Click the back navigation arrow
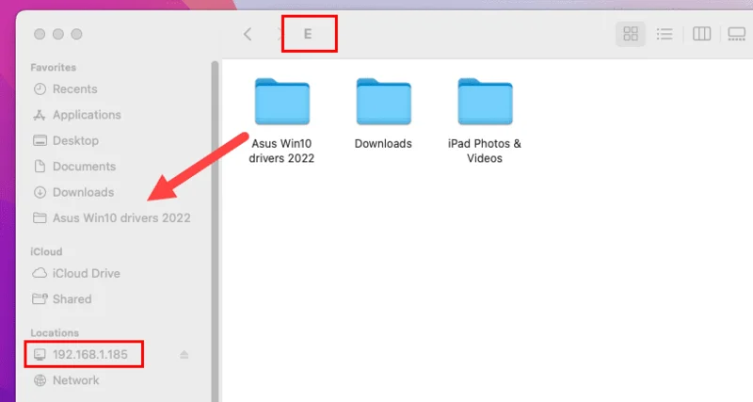 (x=248, y=34)
